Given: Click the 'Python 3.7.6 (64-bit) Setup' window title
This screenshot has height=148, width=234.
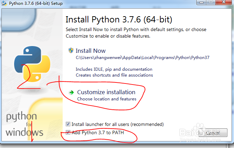Looking at the screenshot, I should pyautogui.click(x=36, y=3).
